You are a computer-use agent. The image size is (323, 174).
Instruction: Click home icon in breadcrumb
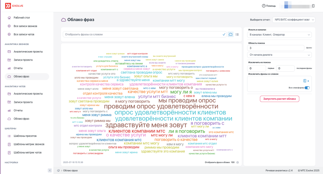point(58,171)
